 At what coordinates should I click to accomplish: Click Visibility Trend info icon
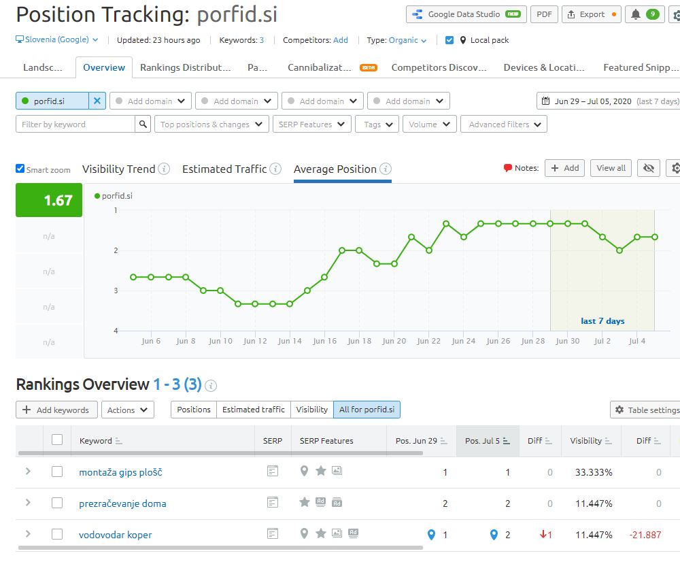click(x=164, y=169)
